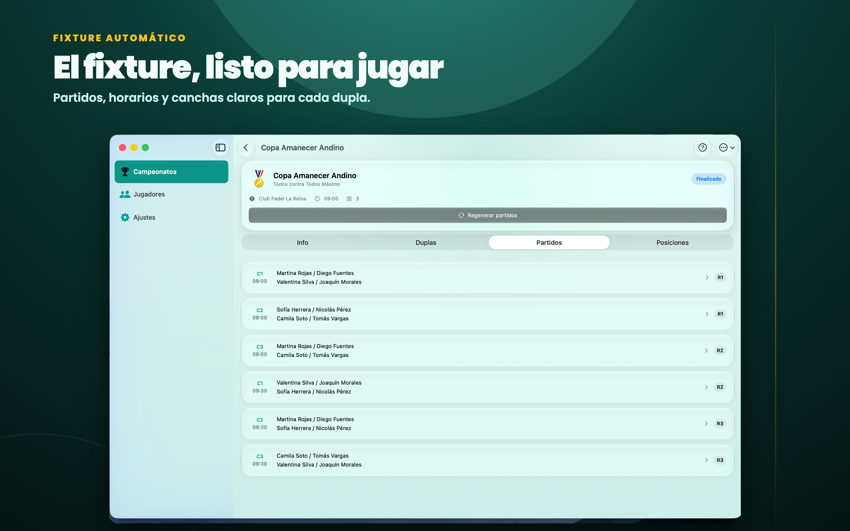Viewport: 850px width, 531px height.
Task: Open Jugadores section in the sidebar
Action: click(x=171, y=194)
